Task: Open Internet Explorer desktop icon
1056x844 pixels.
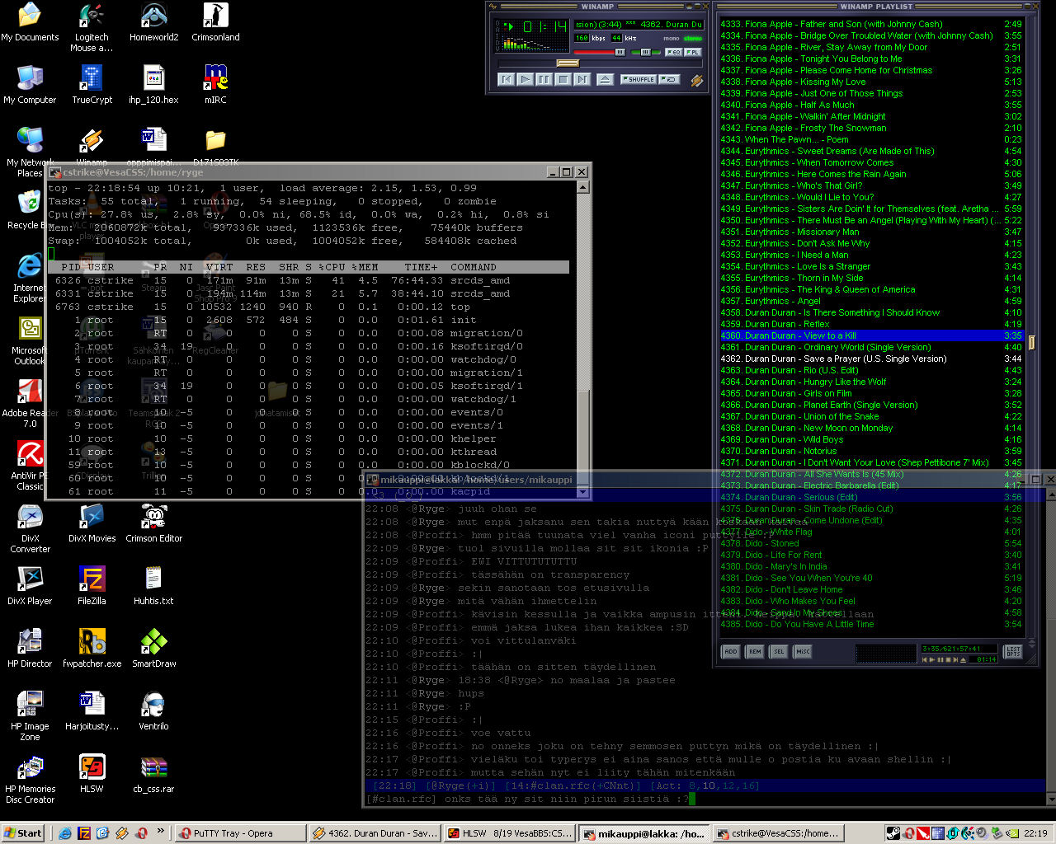Action: pos(30,277)
